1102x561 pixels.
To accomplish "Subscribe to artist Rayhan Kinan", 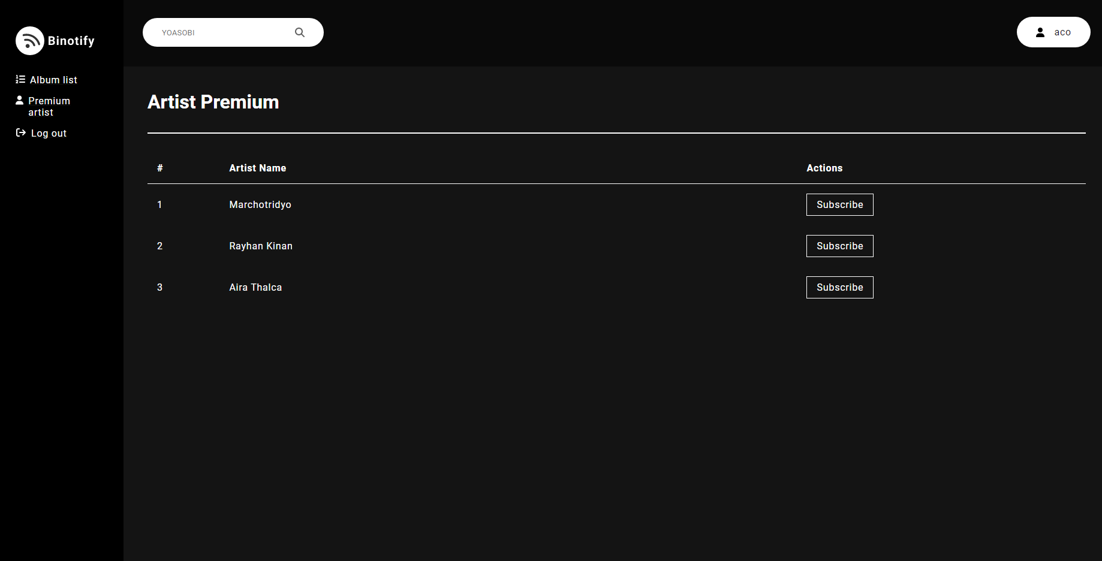I will [x=839, y=246].
